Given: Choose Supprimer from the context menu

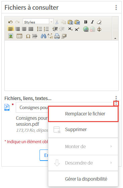Looking at the screenshot, I should click(x=83, y=129).
